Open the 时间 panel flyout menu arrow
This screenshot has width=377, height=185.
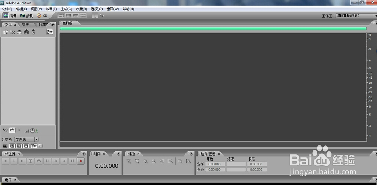[118, 154]
